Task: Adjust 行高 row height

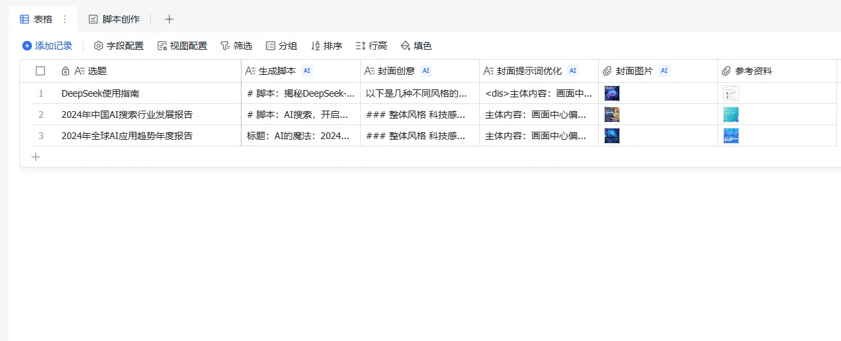Action: [371, 46]
